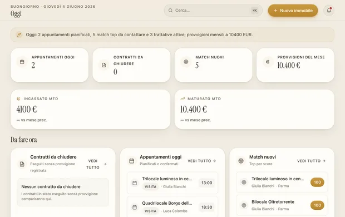Click the sparkle icon in the daily summary banner
345x217 pixels.
(x=19, y=34)
